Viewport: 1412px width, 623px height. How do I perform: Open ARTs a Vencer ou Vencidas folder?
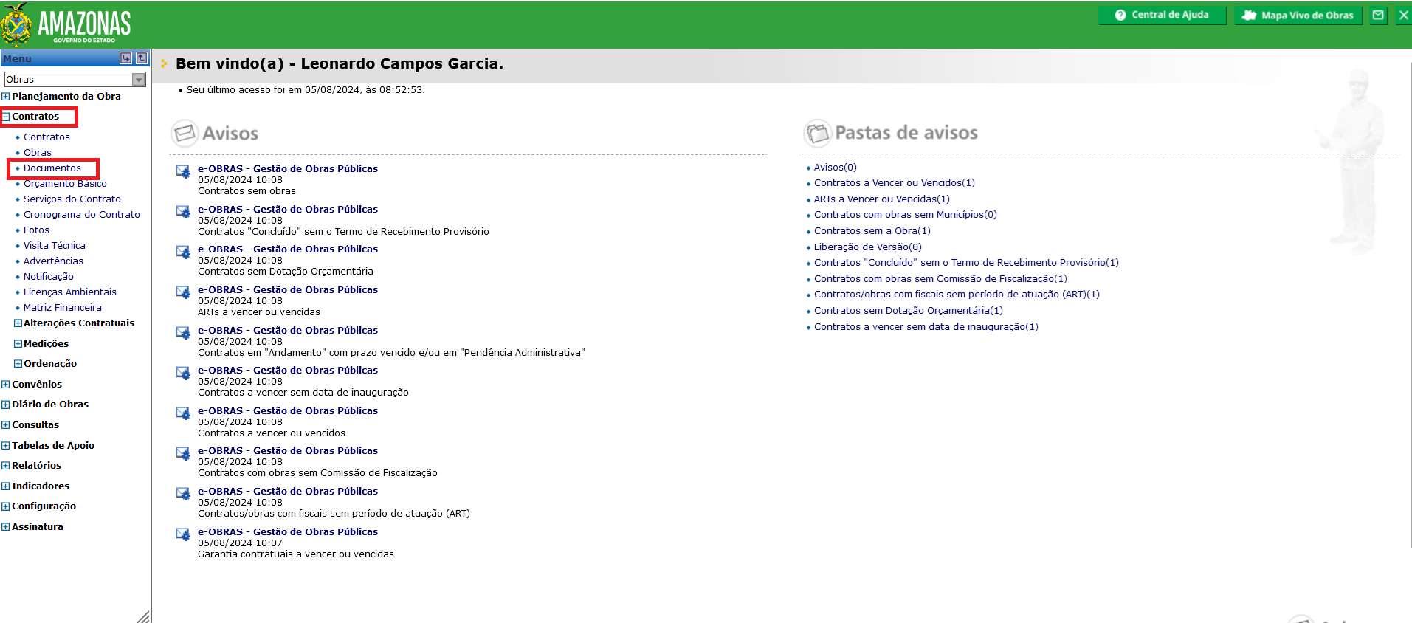tap(882, 199)
